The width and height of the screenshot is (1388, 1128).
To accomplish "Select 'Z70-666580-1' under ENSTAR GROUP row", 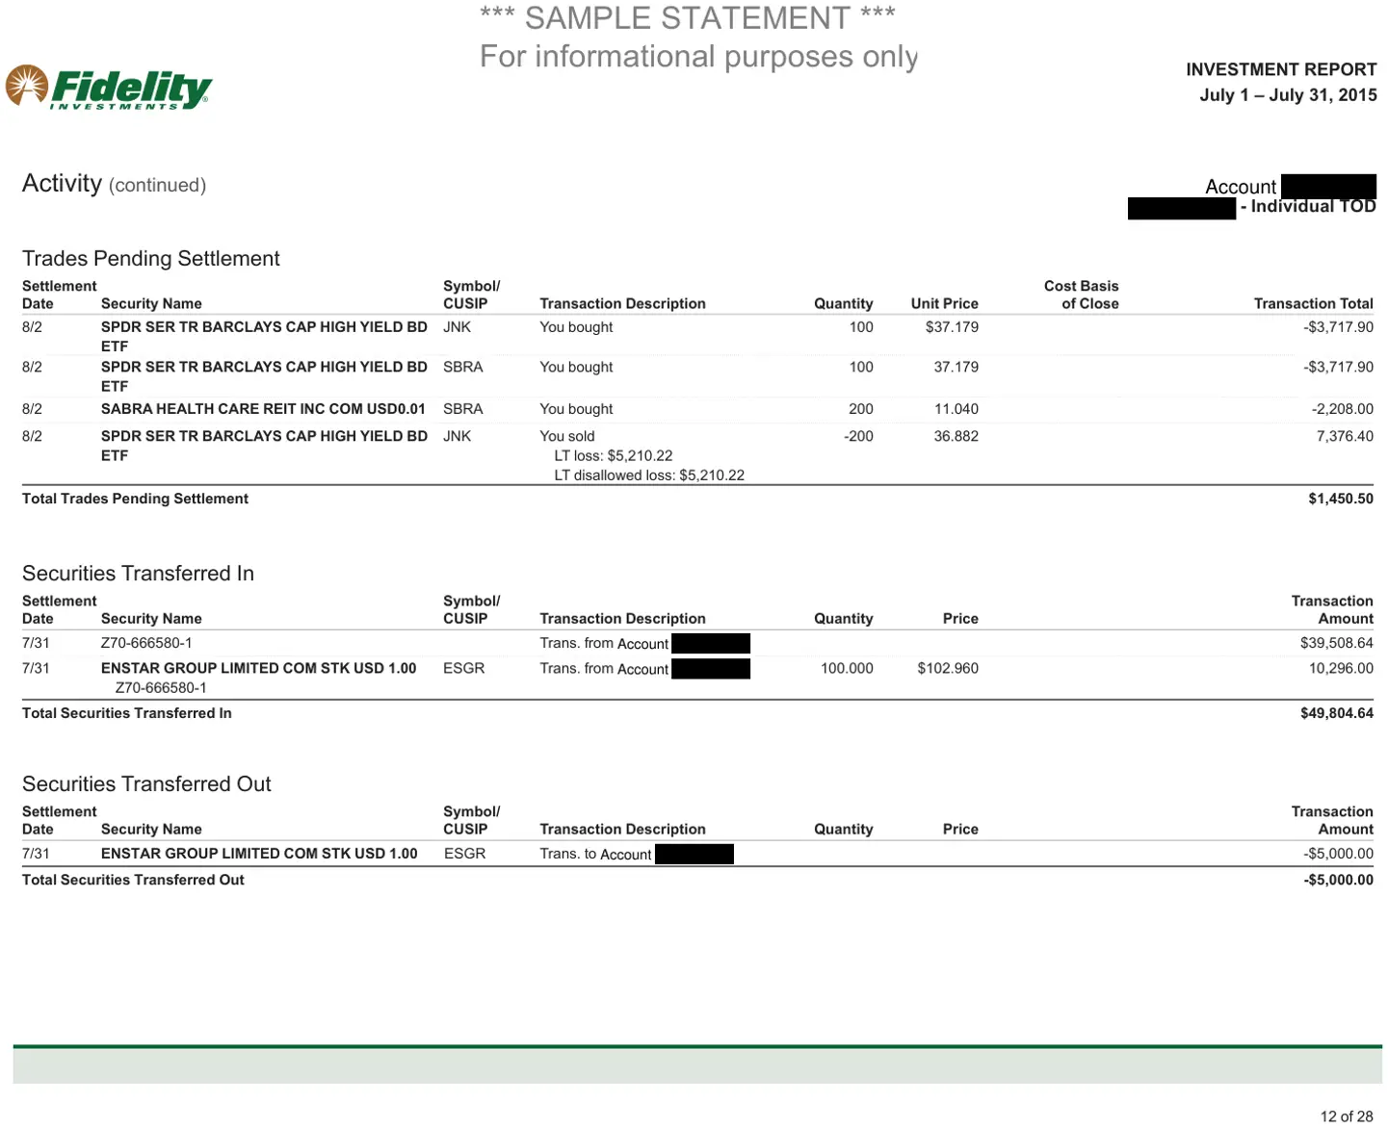I will tap(161, 687).
